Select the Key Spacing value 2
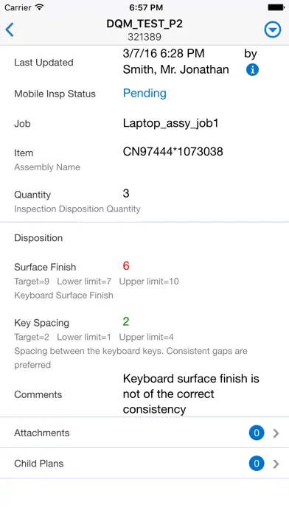The width and height of the screenshot is (289, 513). (x=126, y=321)
